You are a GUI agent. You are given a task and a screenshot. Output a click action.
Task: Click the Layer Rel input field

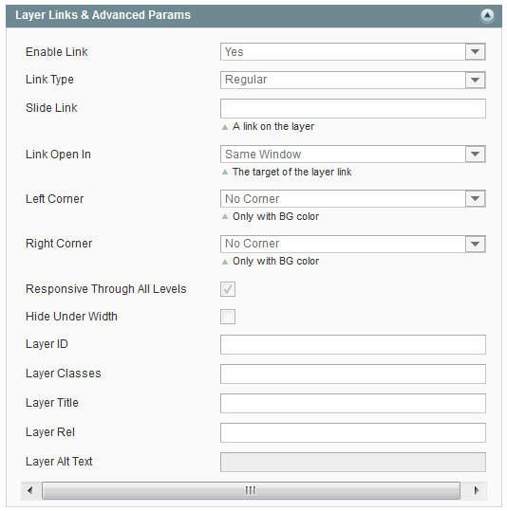pyautogui.click(x=353, y=432)
